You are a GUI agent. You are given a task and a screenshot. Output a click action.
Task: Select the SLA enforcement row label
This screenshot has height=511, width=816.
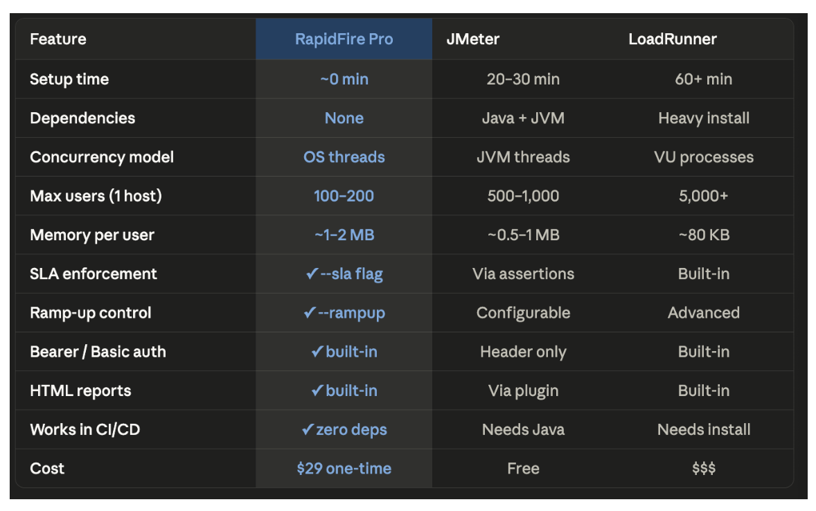pyautogui.click(x=93, y=274)
